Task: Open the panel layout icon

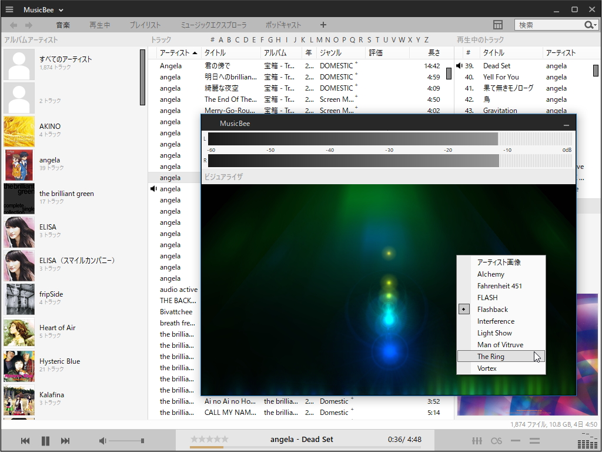Action: pyautogui.click(x=497, y=25)
